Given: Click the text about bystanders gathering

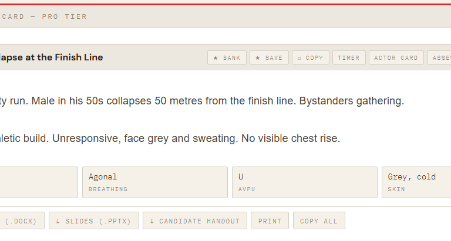Looking at the screenshot, I should 351,101.
